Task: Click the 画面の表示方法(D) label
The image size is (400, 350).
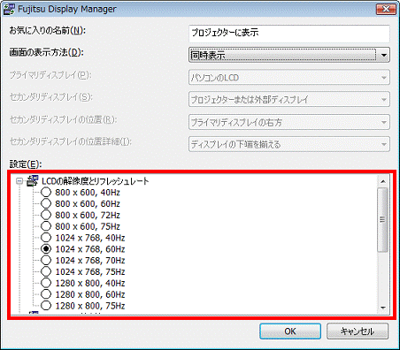Action: pos(46,52)
